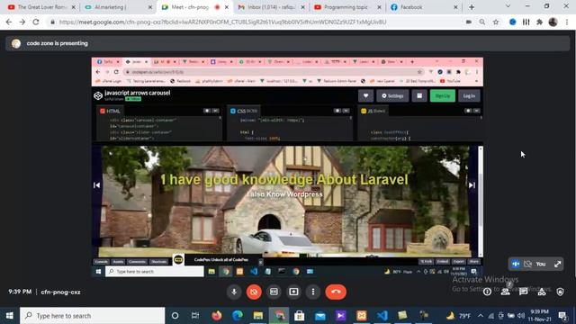Image resolution: width=576 pixels, height=324 pixels.
Task: Open Task View on the taskbar
Action: (x=195, y=316)
